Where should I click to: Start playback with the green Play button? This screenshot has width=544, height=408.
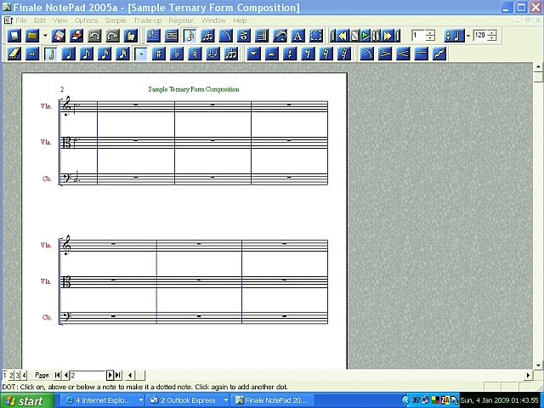(365, 36)
